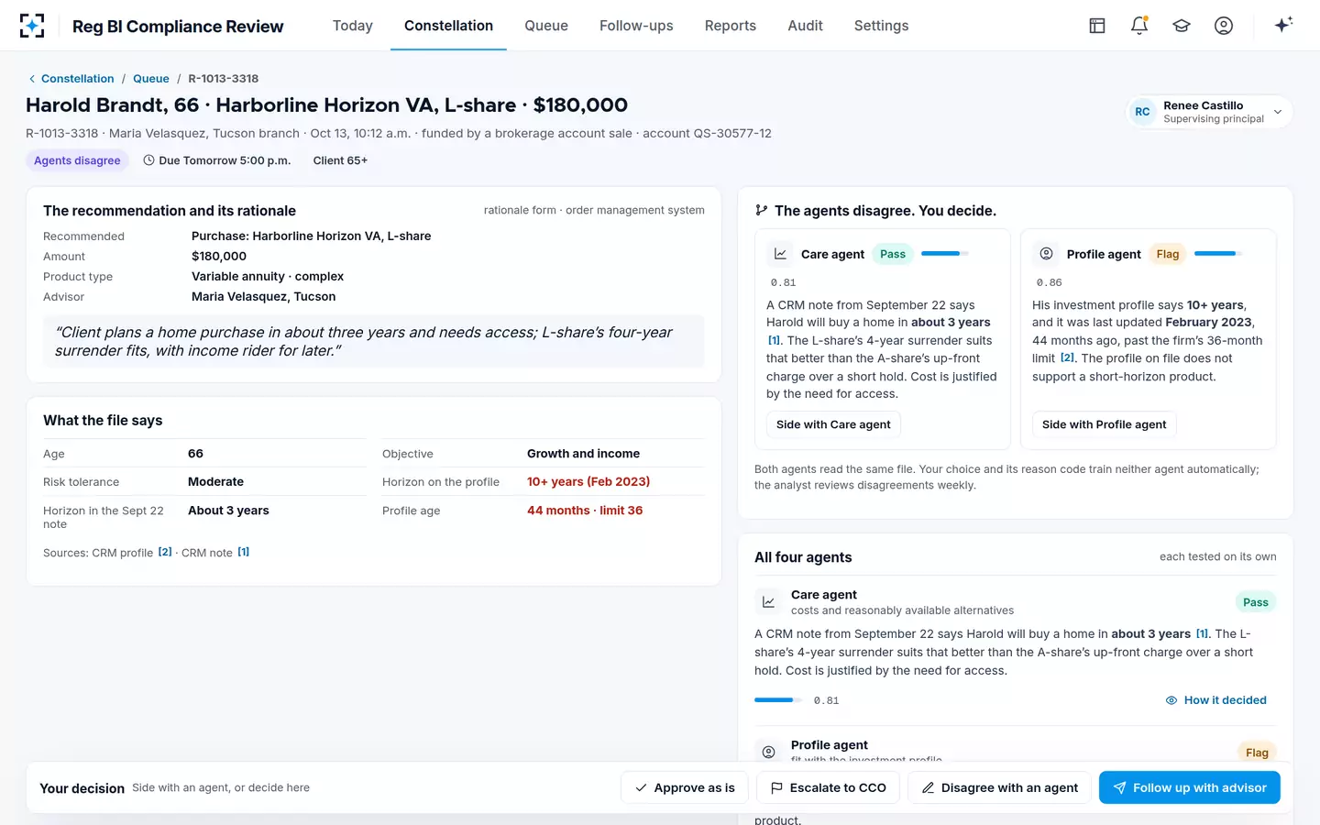
Task: Click Follow up with advisor
Action: (x=1190, y=787)
